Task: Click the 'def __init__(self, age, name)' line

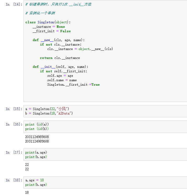Action: (x=60, y=67)
